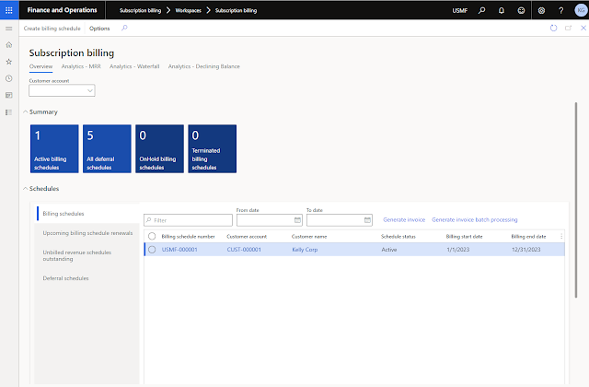The height and width of the screenshot is (387, 589).
Task: Sort by Billing start date column
Action: [464, 236]
